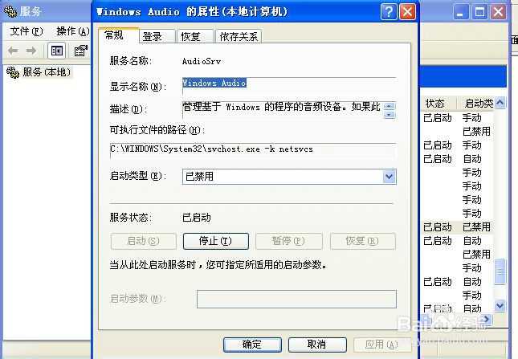
Task: Minimize the Services window
Action: 459,12
